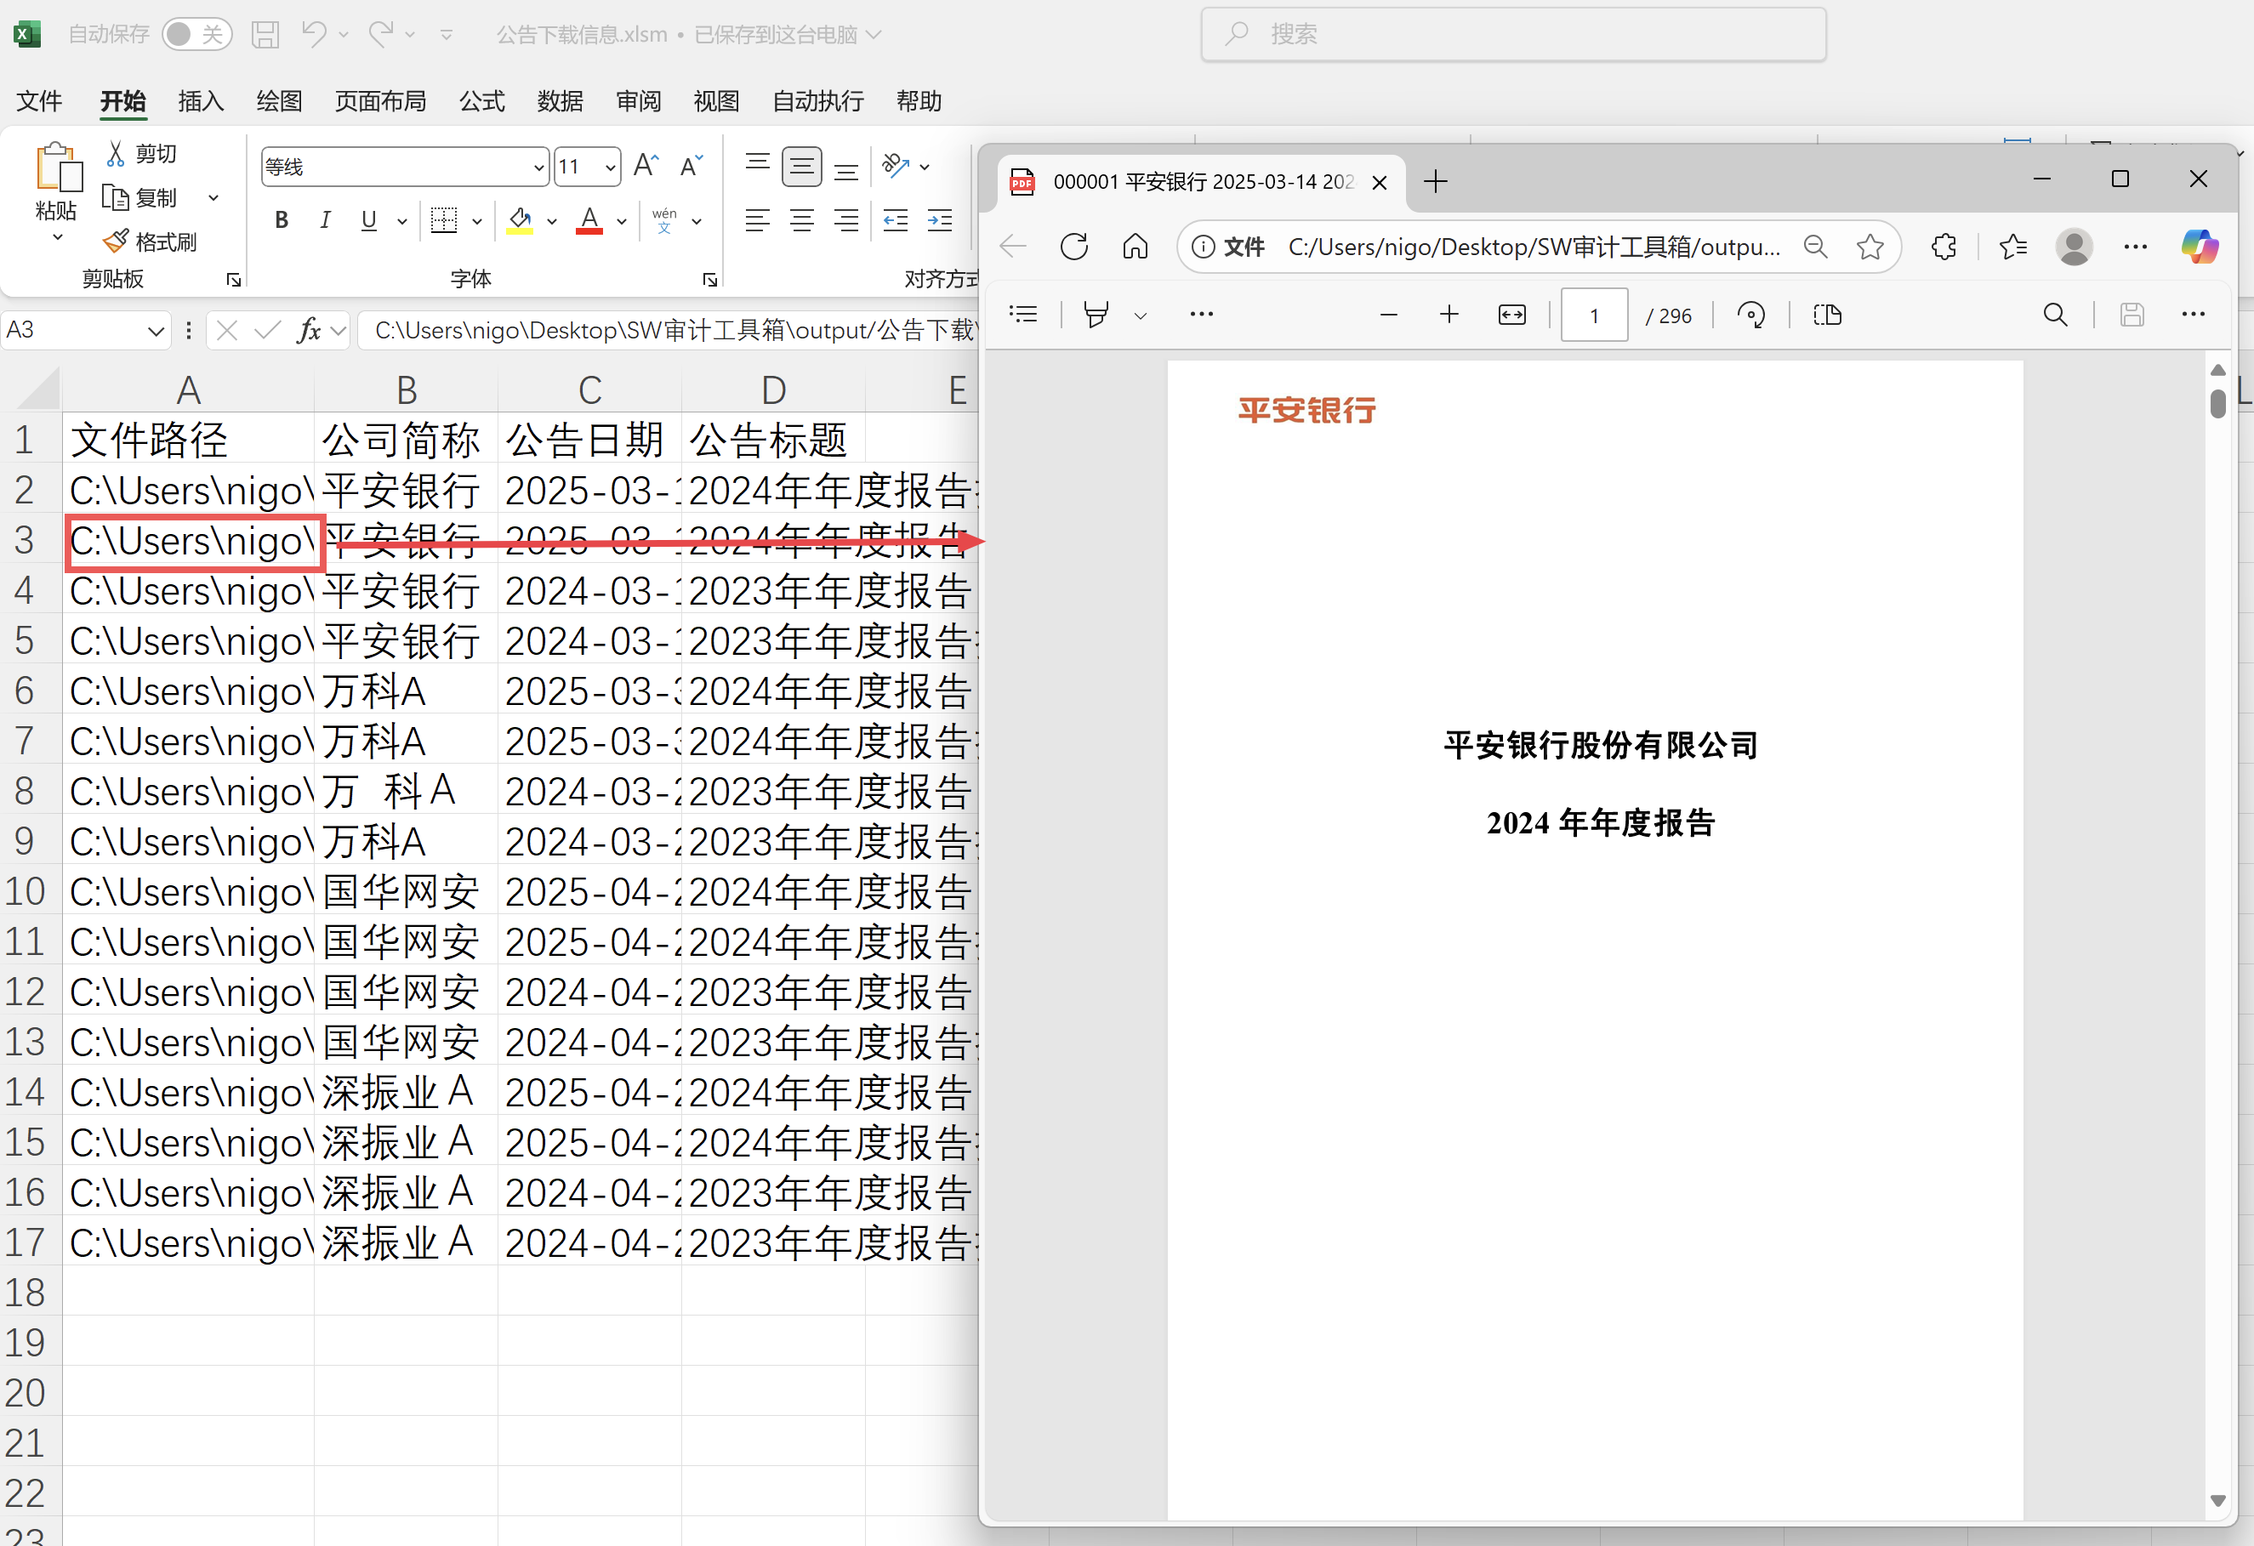Open the 自动执行 ribbon tab
Viewport: 2254px width, 1546px height.
817,101
